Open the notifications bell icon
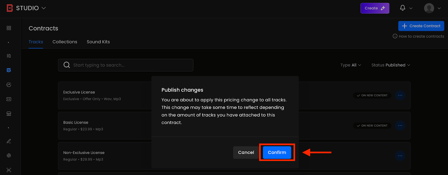Image resolution: width=448 pixels, height=175 pixels. click(x=402, y=8)
